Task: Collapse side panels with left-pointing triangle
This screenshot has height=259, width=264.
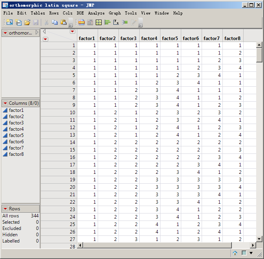Action: coord(44,31)
